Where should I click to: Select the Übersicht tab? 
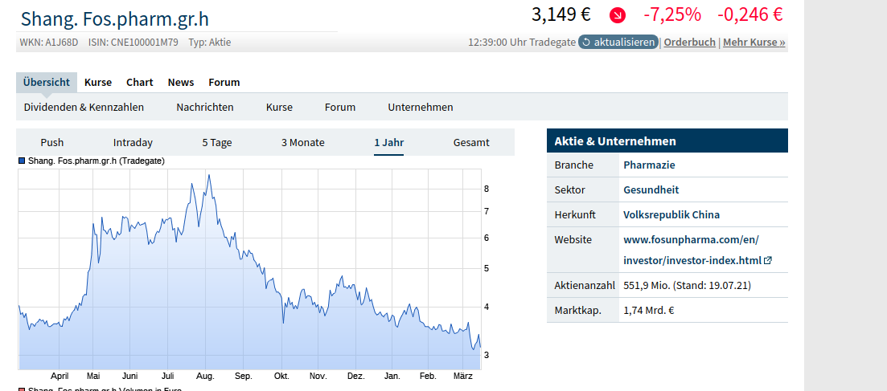[47, 82]
